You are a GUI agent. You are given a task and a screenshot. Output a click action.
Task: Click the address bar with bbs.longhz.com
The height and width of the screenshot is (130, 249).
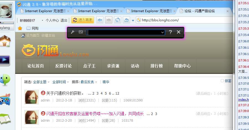184,20
